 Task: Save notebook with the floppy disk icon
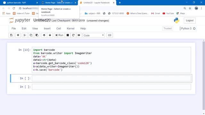tap(12, 35)
